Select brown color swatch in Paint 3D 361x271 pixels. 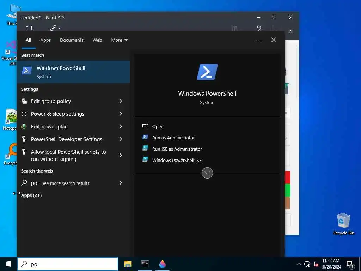point(288,203)
